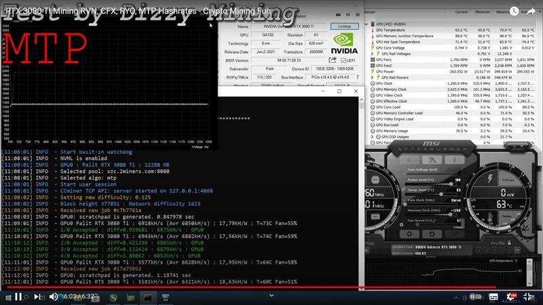The width and height of the screenshot is (543, 305).
Task: Select the GPU Temperature sensor row
Action: pyautogui.click(x=452, y=30)
